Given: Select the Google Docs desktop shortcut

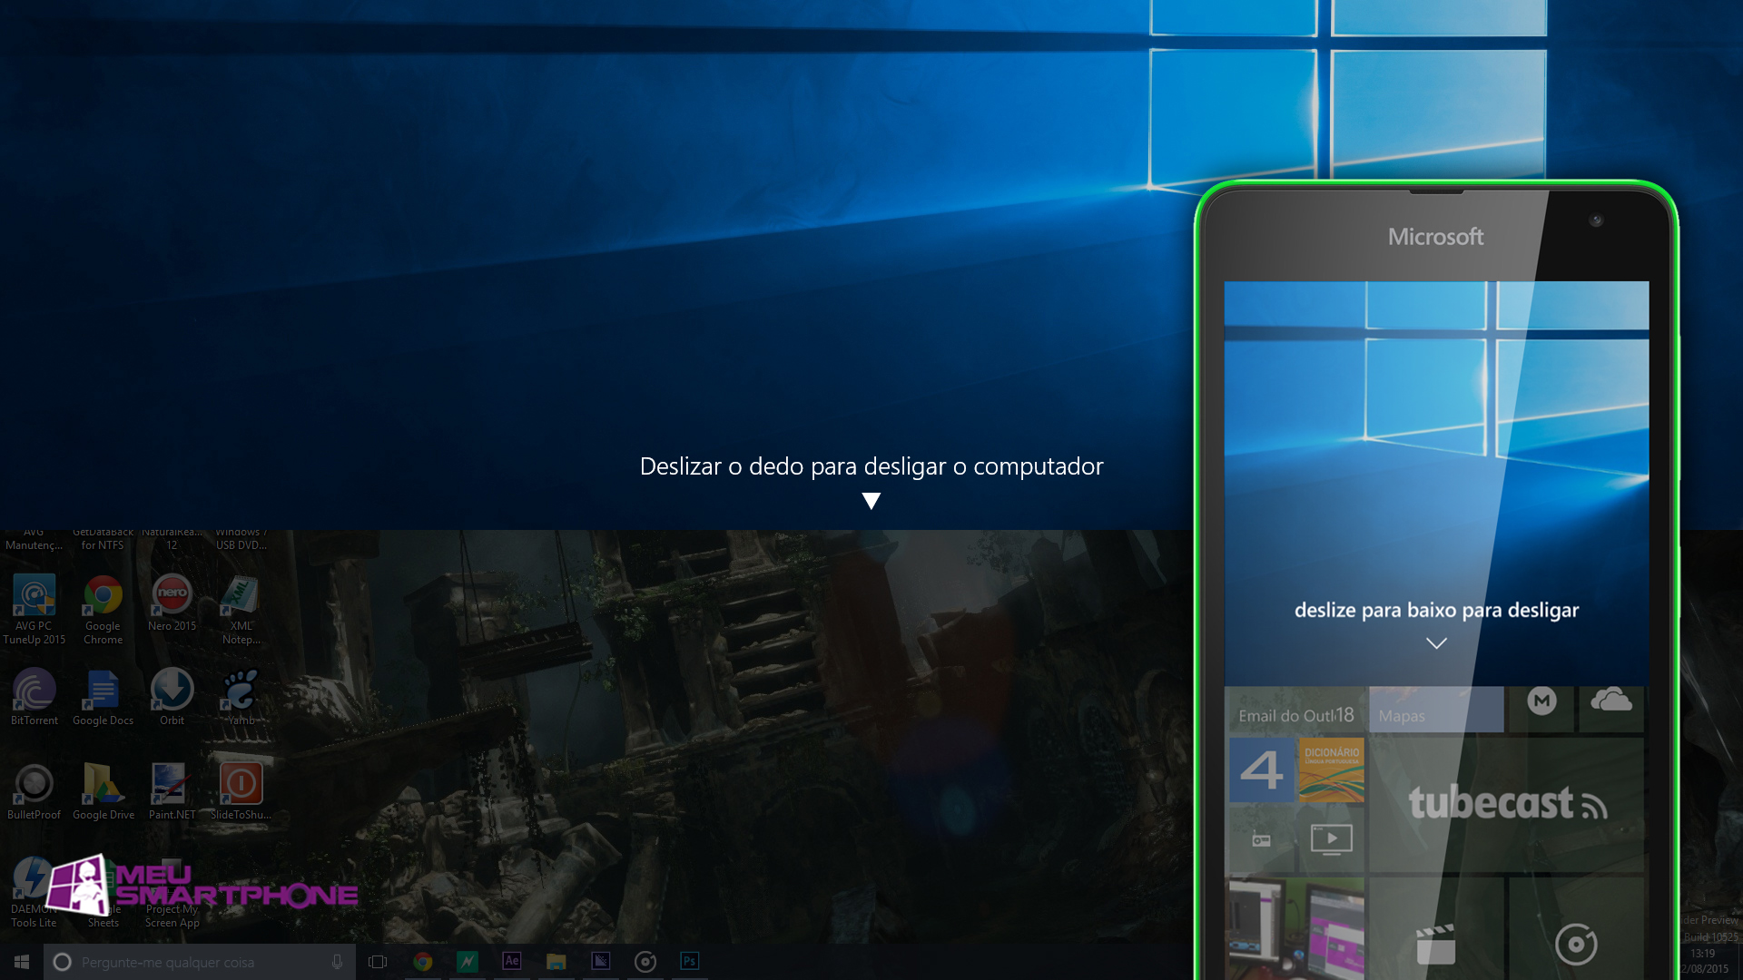Looking at the screenshot, I should 103,697.
